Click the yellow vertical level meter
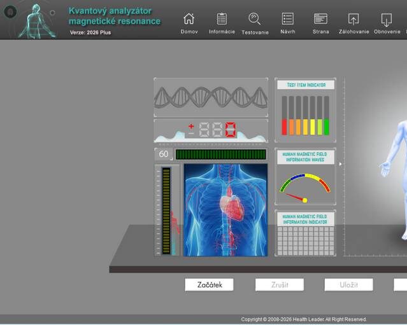This screenshot has width=407, height=325. [x=166, y=211]
